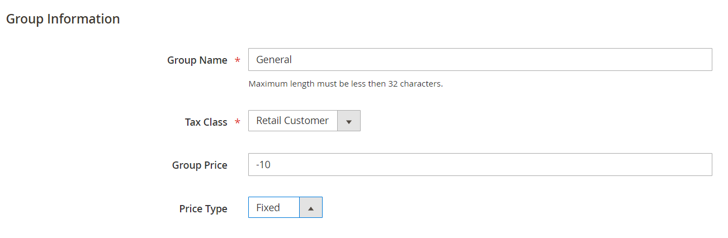The width and height of the screenshot is (728, 238).
Task: Click the red asterisk beside Group Name
Action: click(x=237, y=60)
